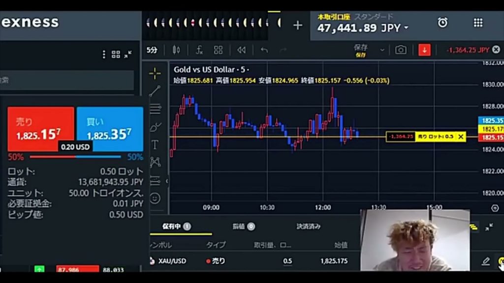Click the watchlist search input field
Viewport: 504px width, 283px height.
pos(67,80)
